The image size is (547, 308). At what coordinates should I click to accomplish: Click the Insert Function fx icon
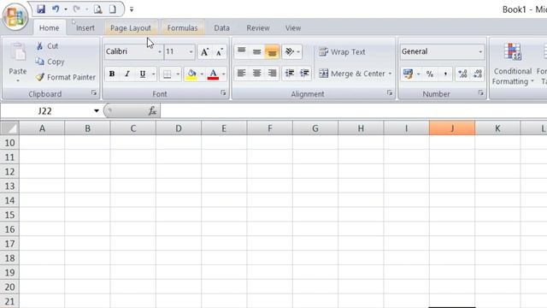152,111
